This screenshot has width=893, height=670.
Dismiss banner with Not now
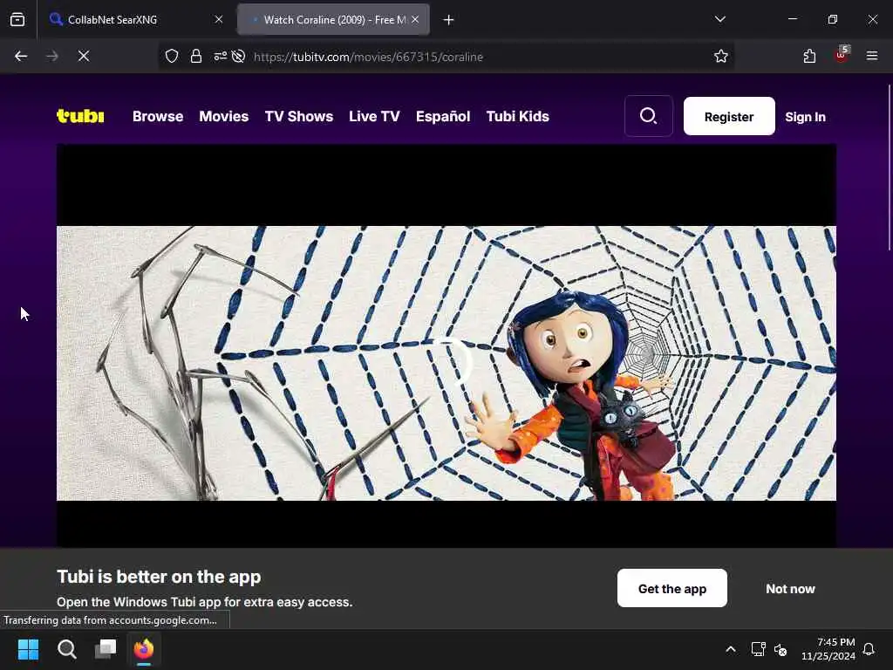pyautogui.click(x=790, y=589)
